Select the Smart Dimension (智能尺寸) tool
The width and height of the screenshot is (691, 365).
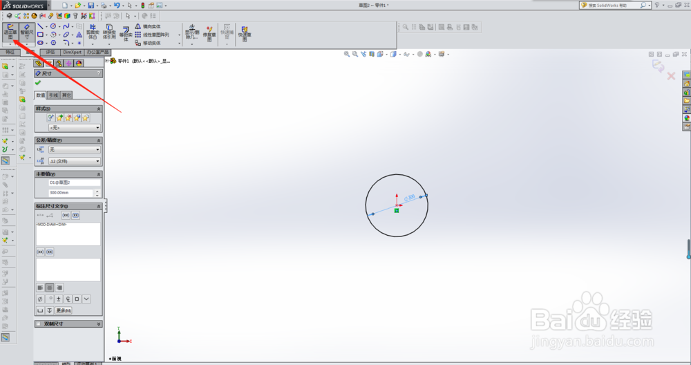26,32
